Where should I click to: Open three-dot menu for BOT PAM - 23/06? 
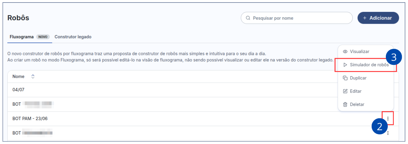(388, 119)
